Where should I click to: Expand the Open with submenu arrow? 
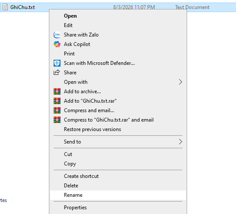[181, 82]
